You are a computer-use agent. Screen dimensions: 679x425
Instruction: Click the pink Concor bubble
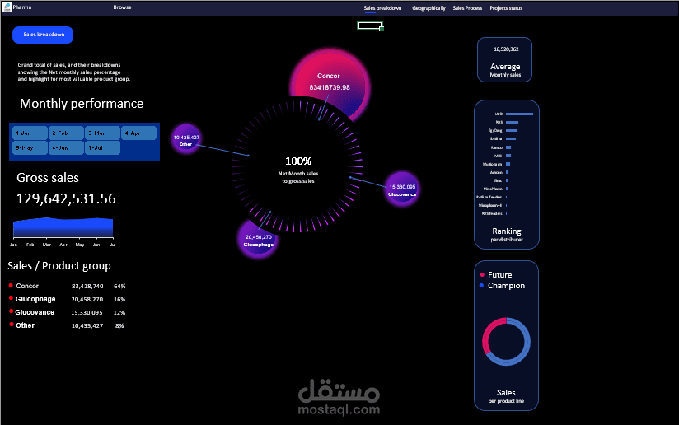pyautogui.click(x=330, y=82)
